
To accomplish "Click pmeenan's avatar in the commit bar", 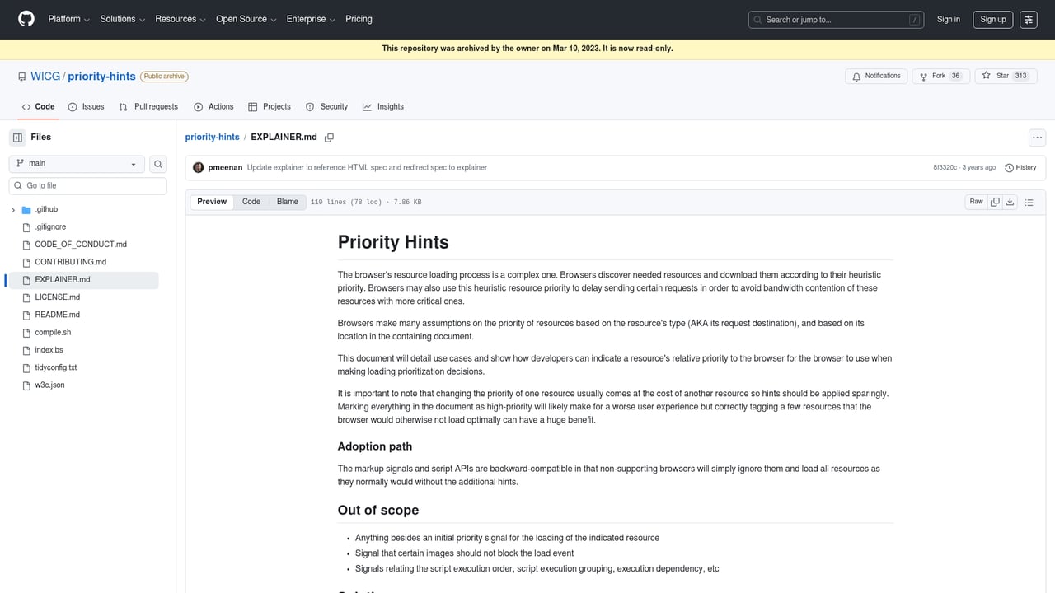I will [198, 167].
